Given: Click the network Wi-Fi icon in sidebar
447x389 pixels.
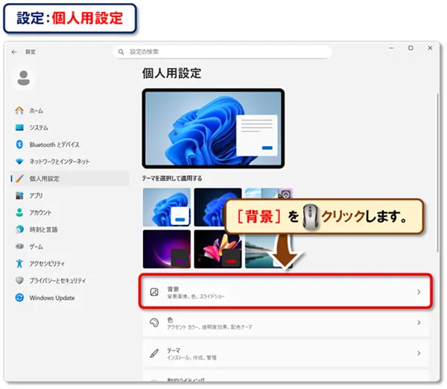Looking at the screenshot, I should click(x=19, y=162).
